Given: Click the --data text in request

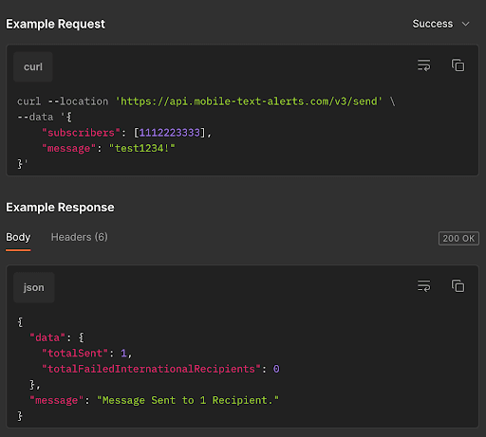Looking at the screenshot, I should [x=35, y=117].
